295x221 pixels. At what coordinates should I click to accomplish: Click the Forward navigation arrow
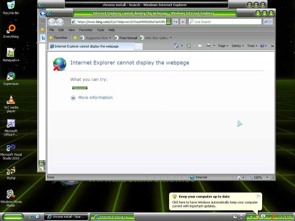60,22
